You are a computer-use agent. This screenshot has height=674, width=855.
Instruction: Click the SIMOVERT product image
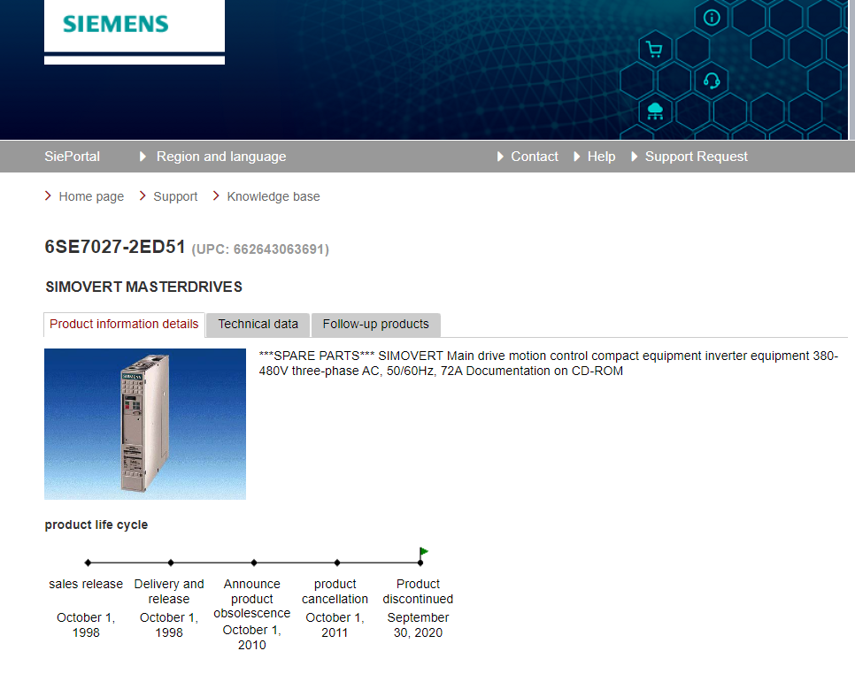[x=145, y=424]
